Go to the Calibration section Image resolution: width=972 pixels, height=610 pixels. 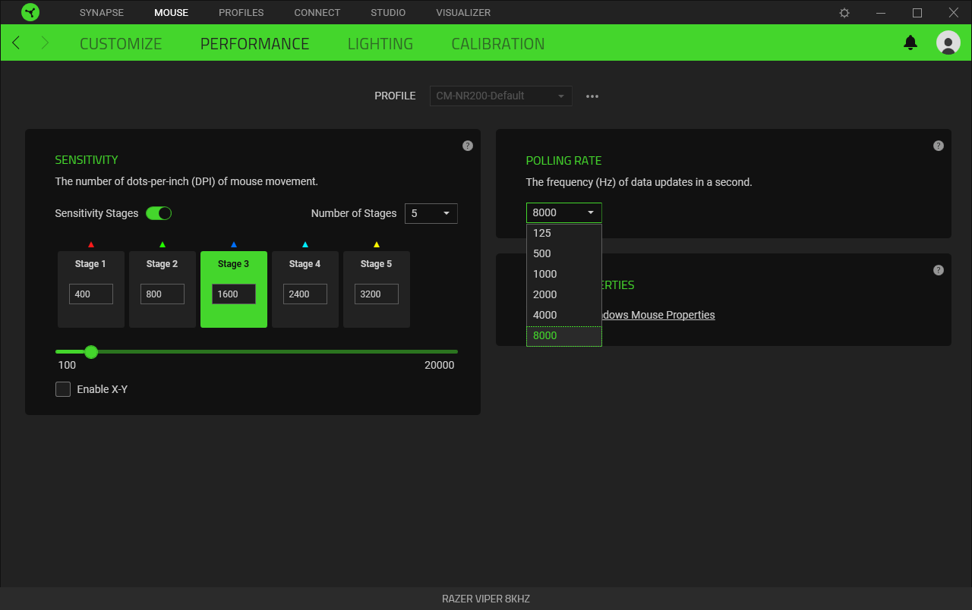coord(498,44)
